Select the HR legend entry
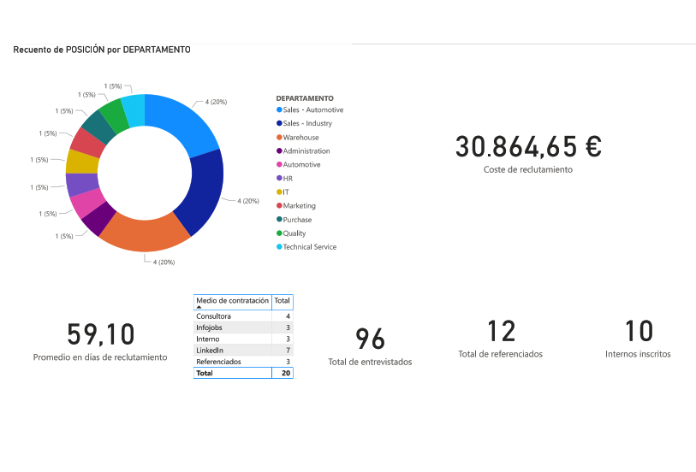 click(288, 179)
